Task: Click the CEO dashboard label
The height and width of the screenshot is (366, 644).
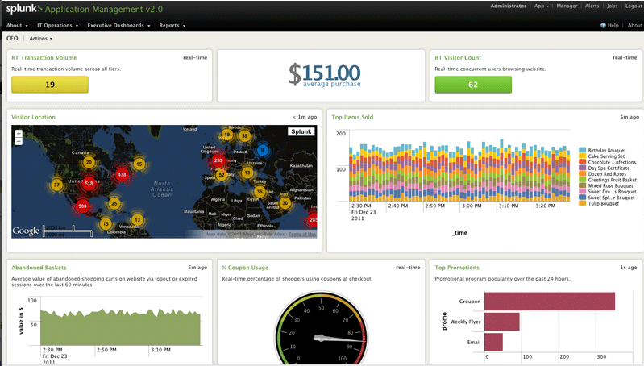Action: (12, 38)
